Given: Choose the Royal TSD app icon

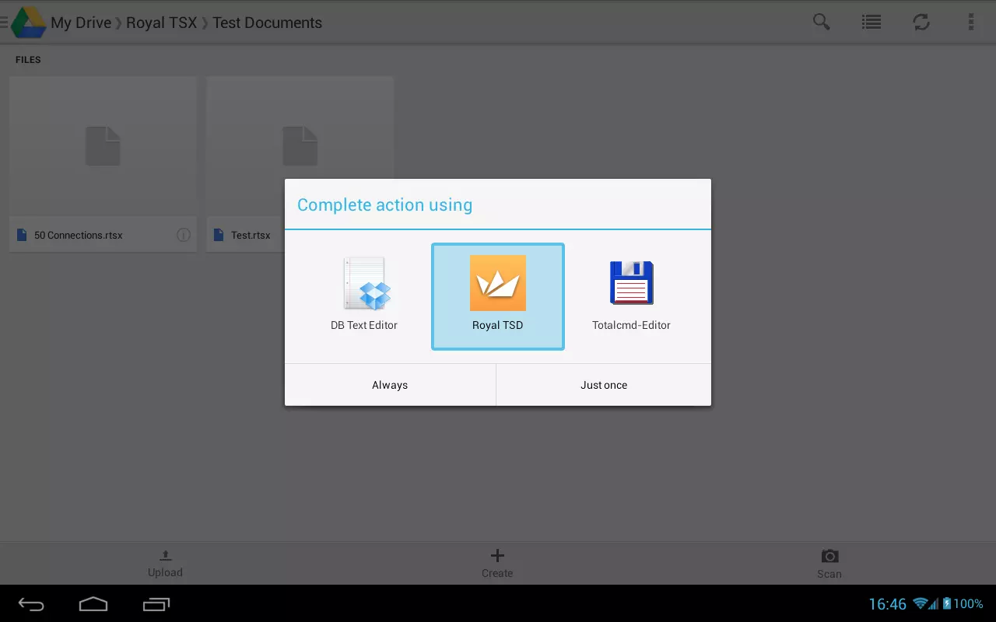Looking at the screenshot, I should 498,283.
